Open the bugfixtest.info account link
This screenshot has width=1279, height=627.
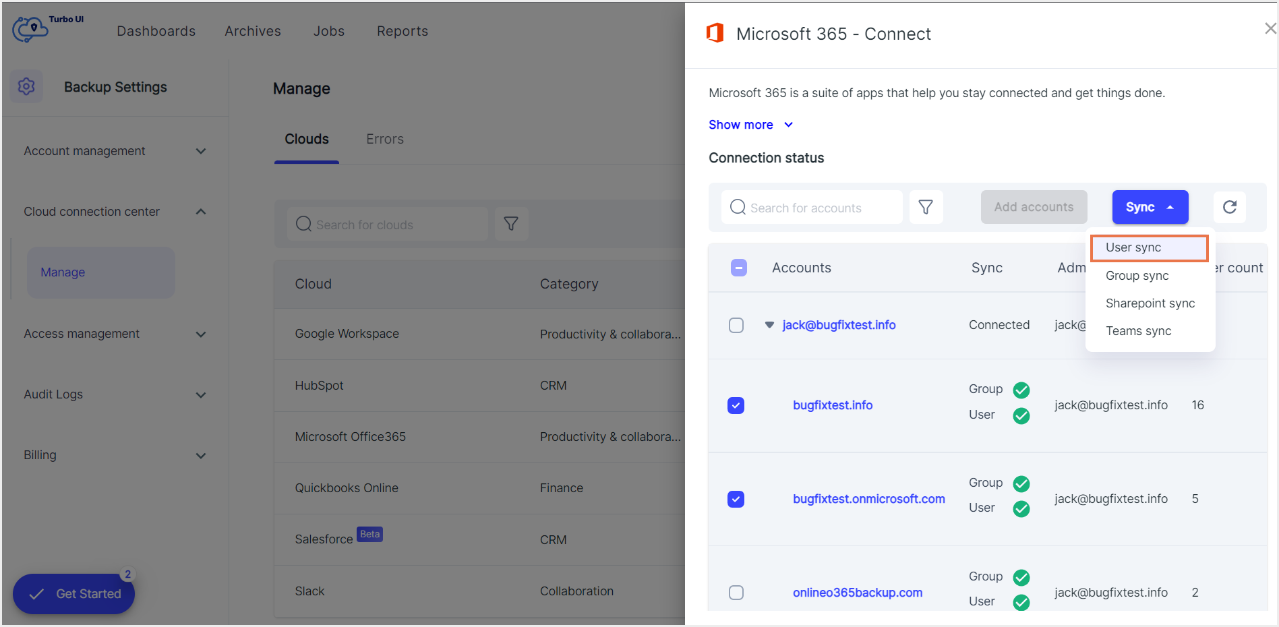click(833, 405)
